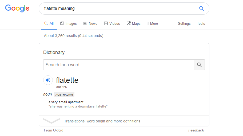The width and height of the screenshot is (243, 136).
Task: Click the dictionary search magnifier button
Action: (x=199, y=65)
